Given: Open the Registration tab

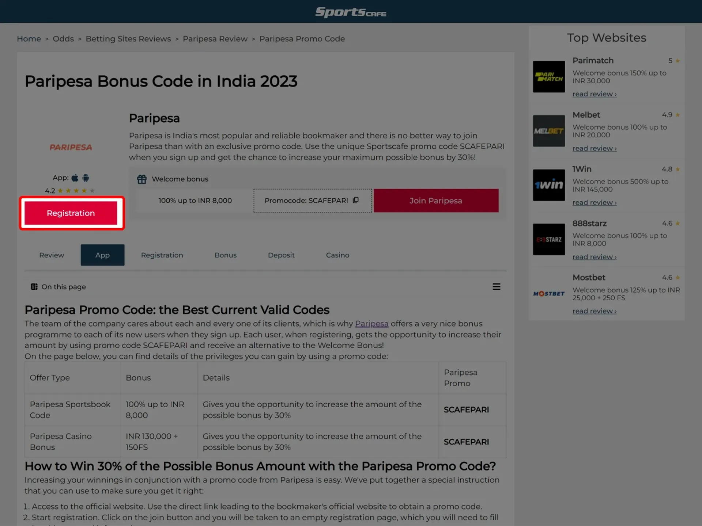Looking at the screenshot, I should click(162, 255).
